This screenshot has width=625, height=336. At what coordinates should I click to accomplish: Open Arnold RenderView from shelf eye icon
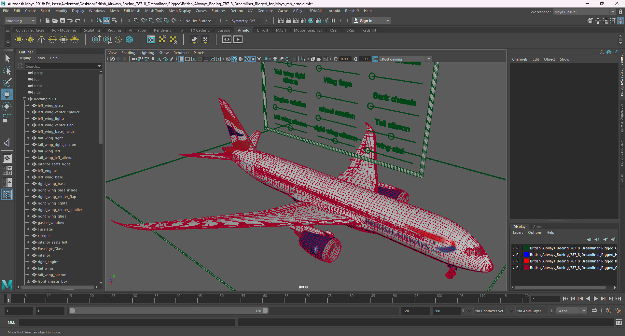(227, 40)
